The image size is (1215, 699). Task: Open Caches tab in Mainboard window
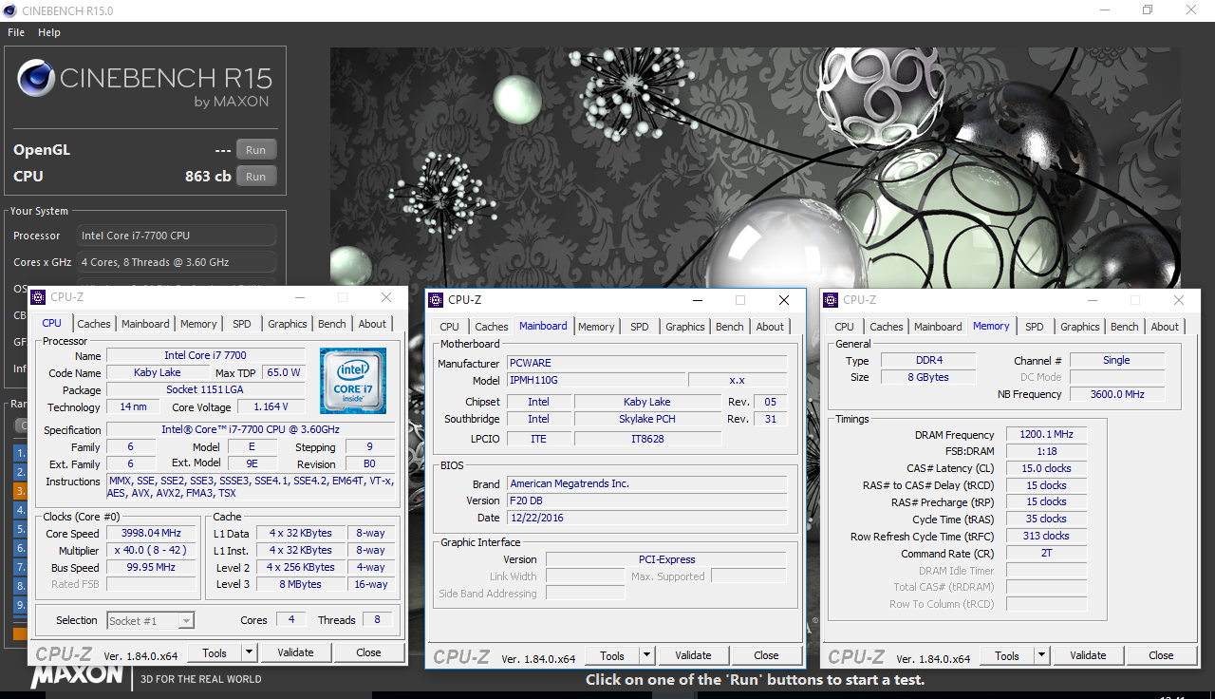coord(492,327)
